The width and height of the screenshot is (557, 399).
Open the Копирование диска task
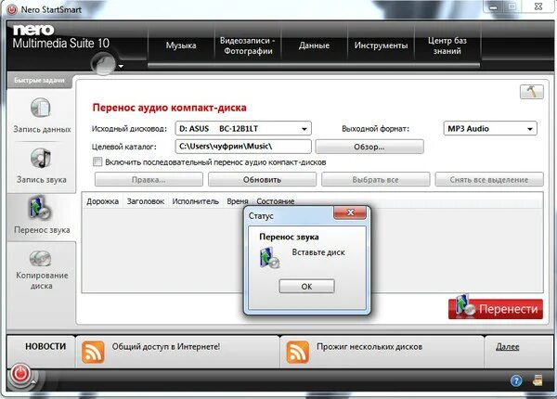[42, 270]
